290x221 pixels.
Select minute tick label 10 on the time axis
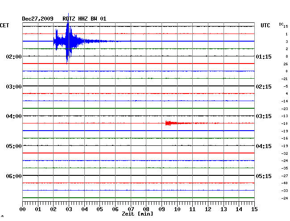177,209
